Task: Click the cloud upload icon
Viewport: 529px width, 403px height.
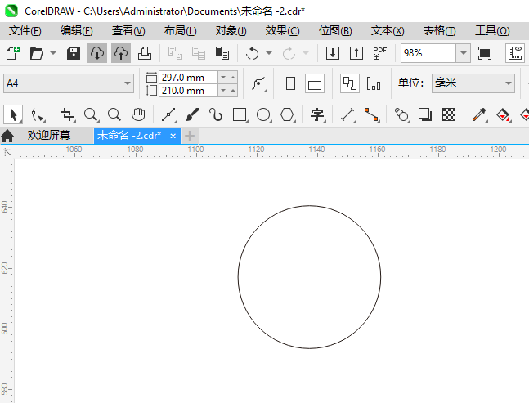Action: tap(121, 53)
